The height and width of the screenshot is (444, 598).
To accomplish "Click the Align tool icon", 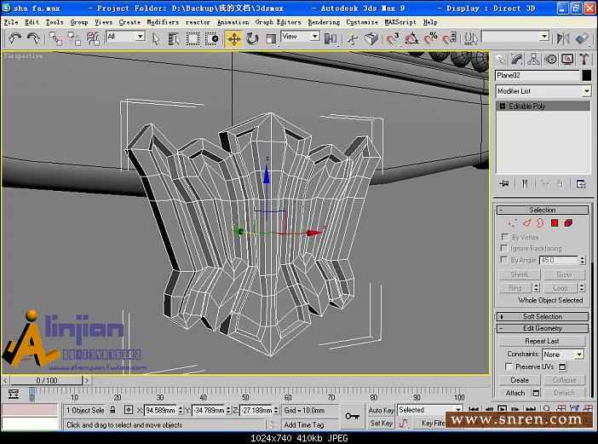I will pos(582,38).
